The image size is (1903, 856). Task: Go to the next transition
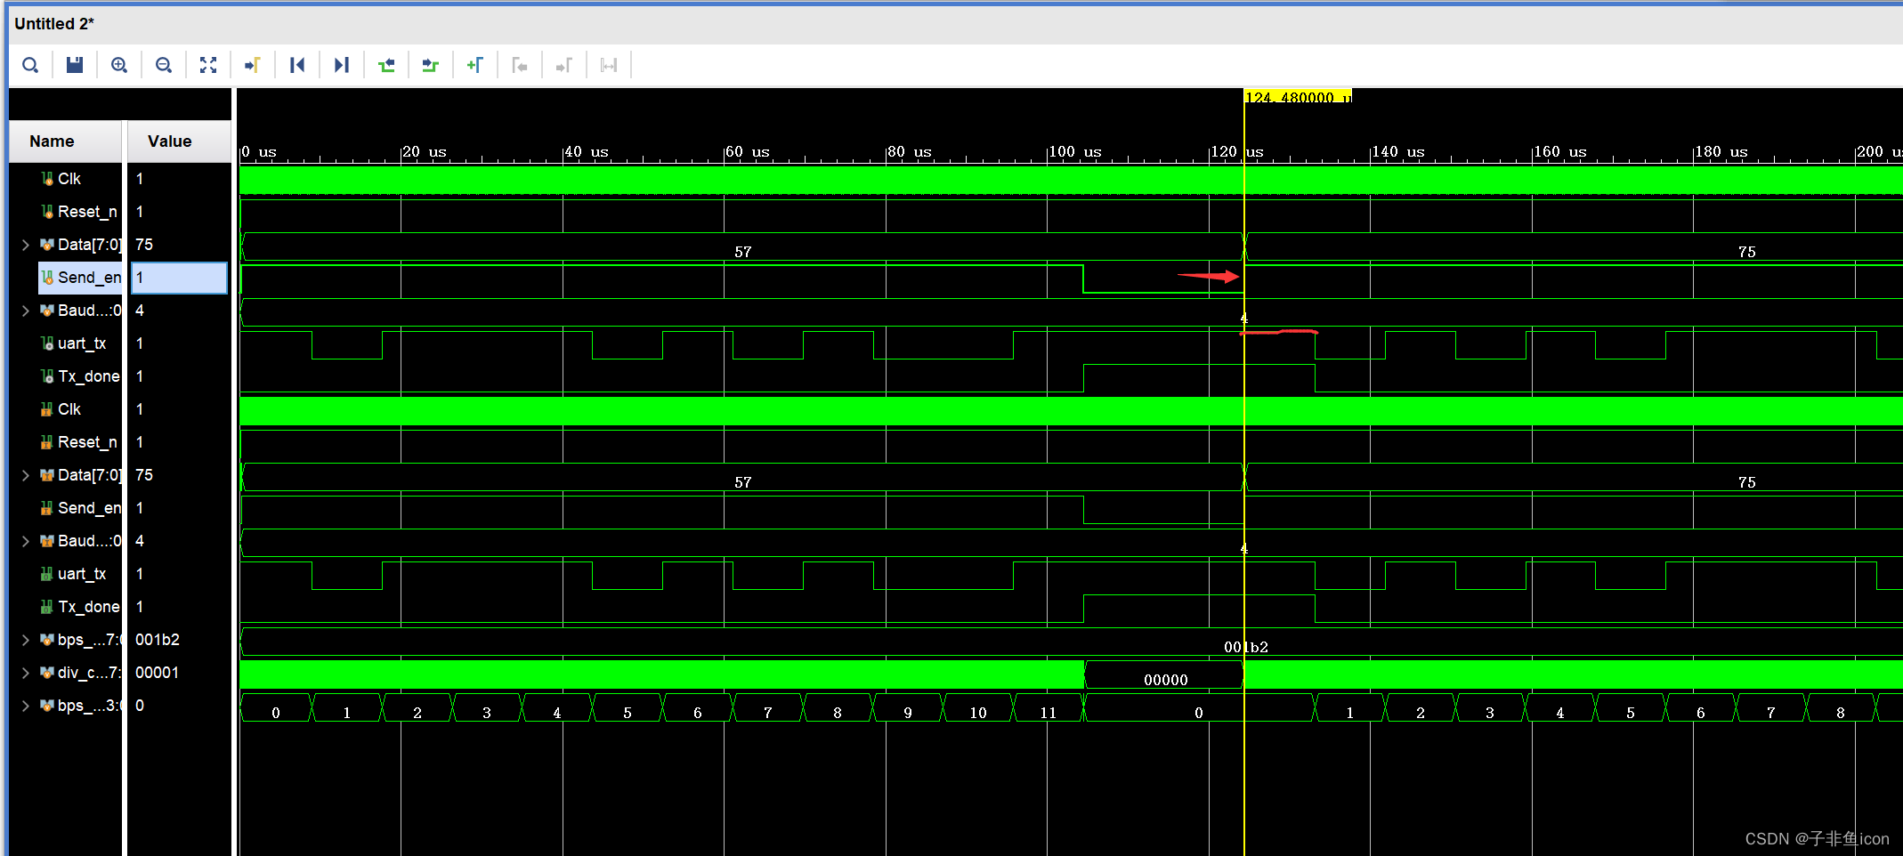(431, 65)
